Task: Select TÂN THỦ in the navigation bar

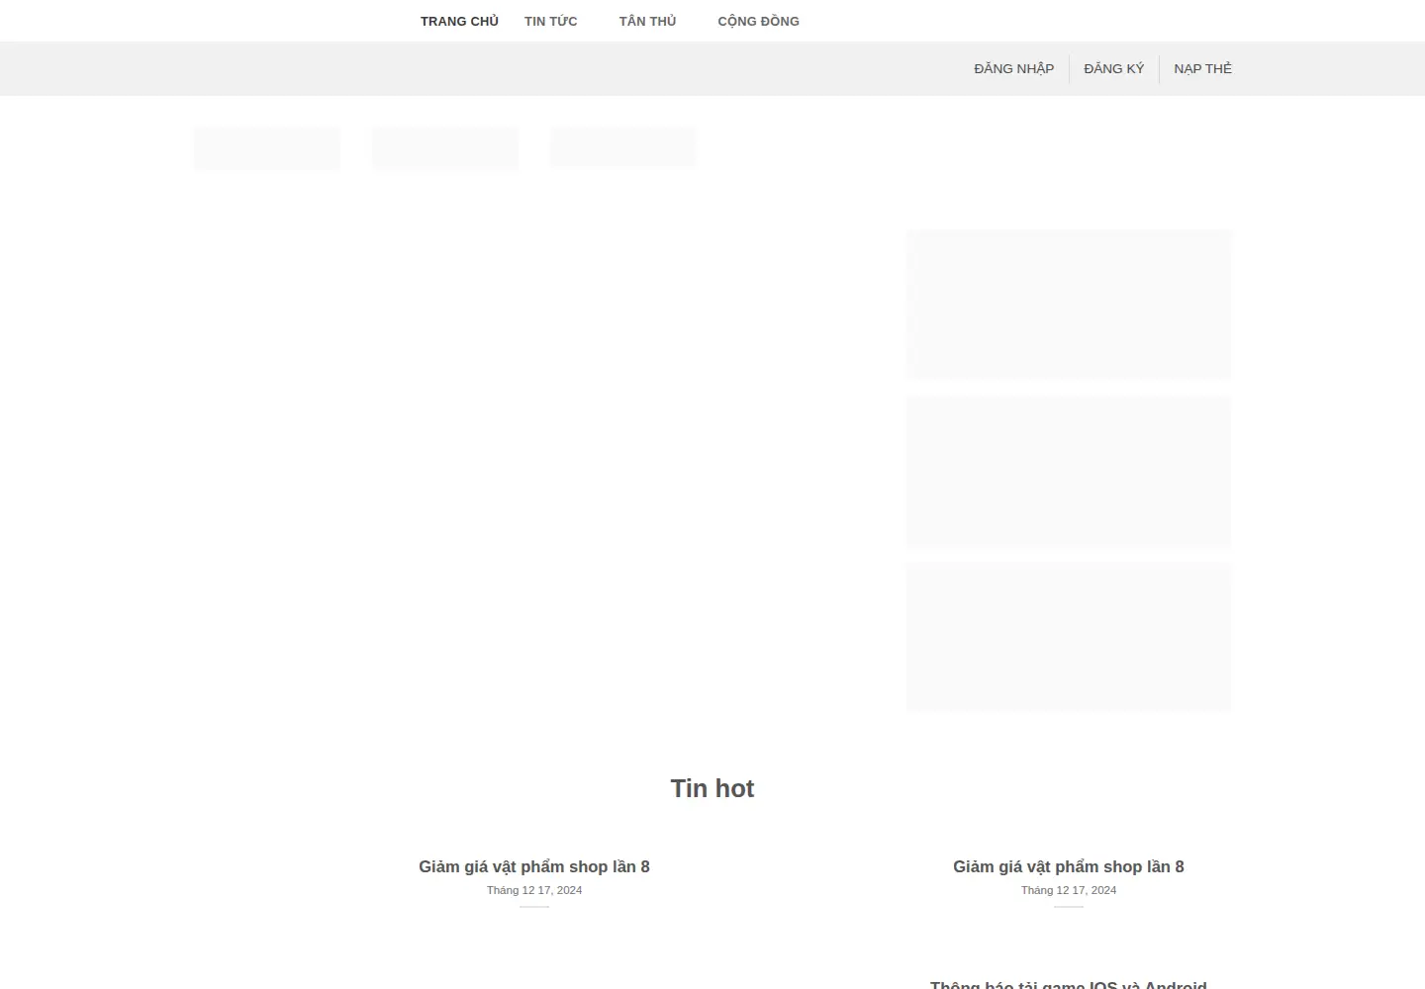Action: coord(648,21)
